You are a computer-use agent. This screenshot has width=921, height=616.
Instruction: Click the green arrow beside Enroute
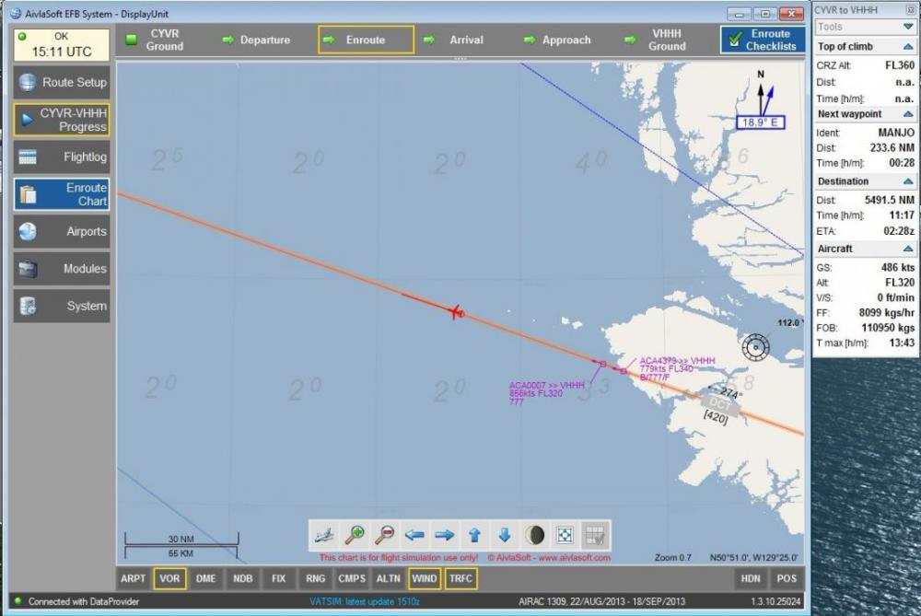329,40
